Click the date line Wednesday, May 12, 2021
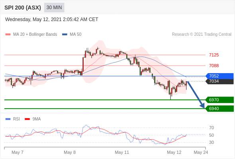The image size is (235, 159). 51,19
